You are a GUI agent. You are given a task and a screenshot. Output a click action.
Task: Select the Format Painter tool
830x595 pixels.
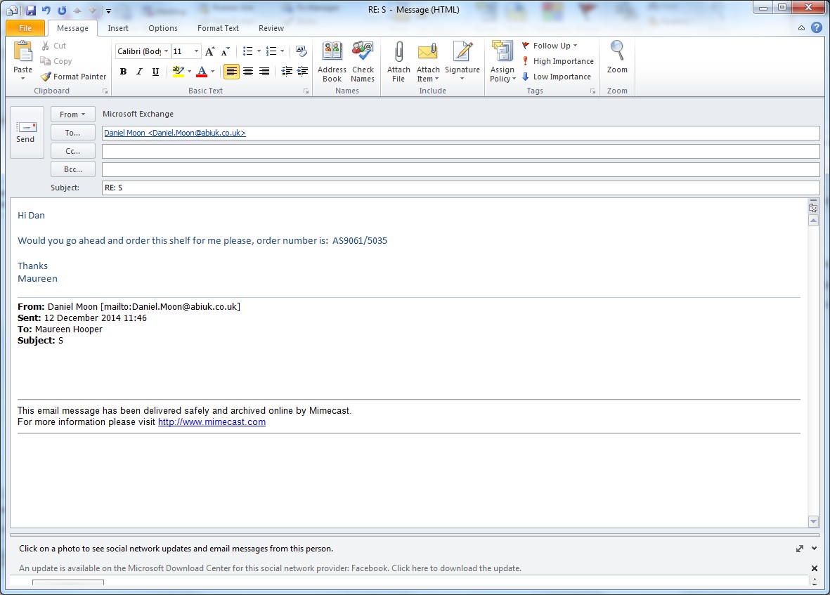tap(74, 77)
